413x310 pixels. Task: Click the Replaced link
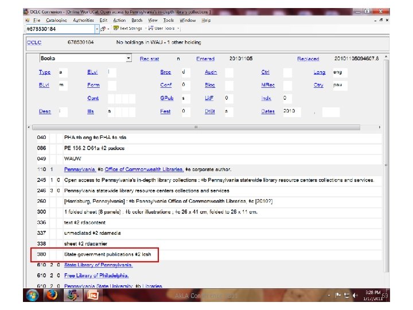pos(308,59)
